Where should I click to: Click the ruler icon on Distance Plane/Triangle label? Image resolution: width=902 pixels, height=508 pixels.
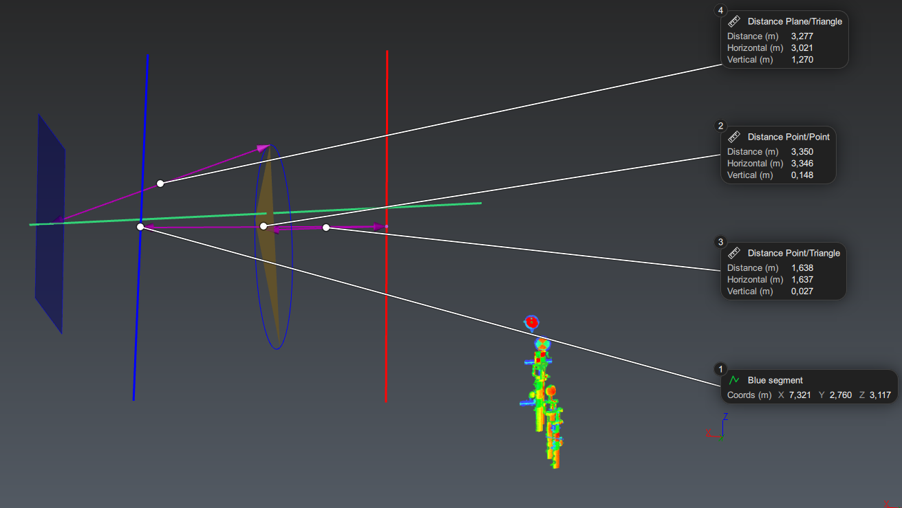click(x=733, y=21)
